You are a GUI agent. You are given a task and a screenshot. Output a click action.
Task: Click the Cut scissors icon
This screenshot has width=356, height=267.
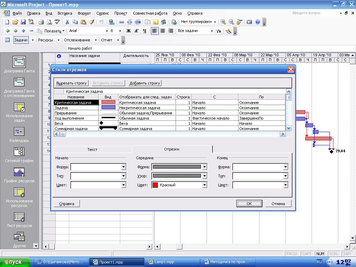click(67, 22)
